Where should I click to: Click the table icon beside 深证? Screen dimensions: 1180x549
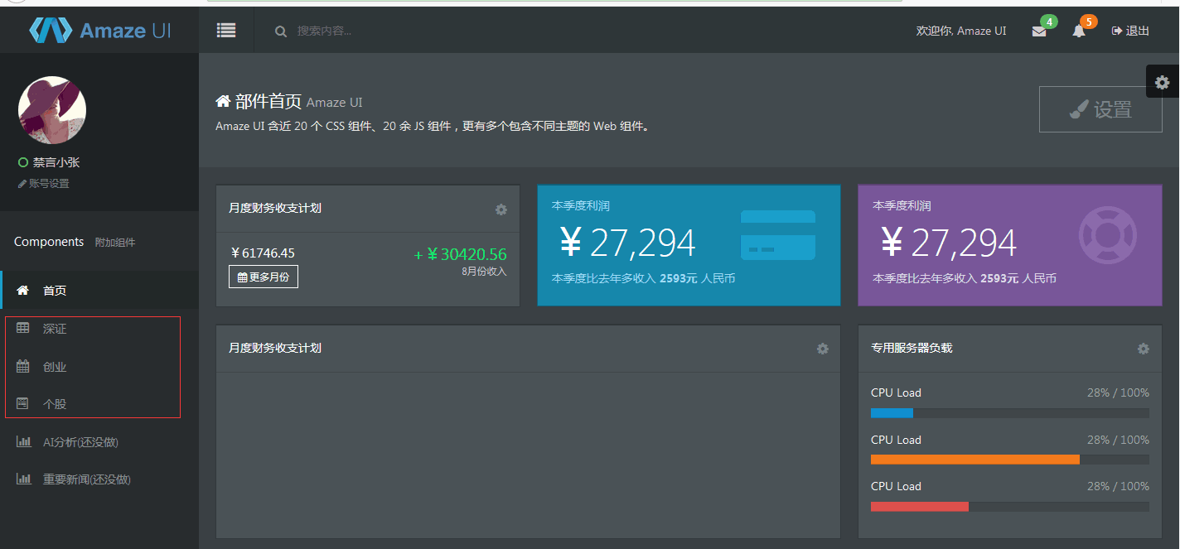[23, 328]
